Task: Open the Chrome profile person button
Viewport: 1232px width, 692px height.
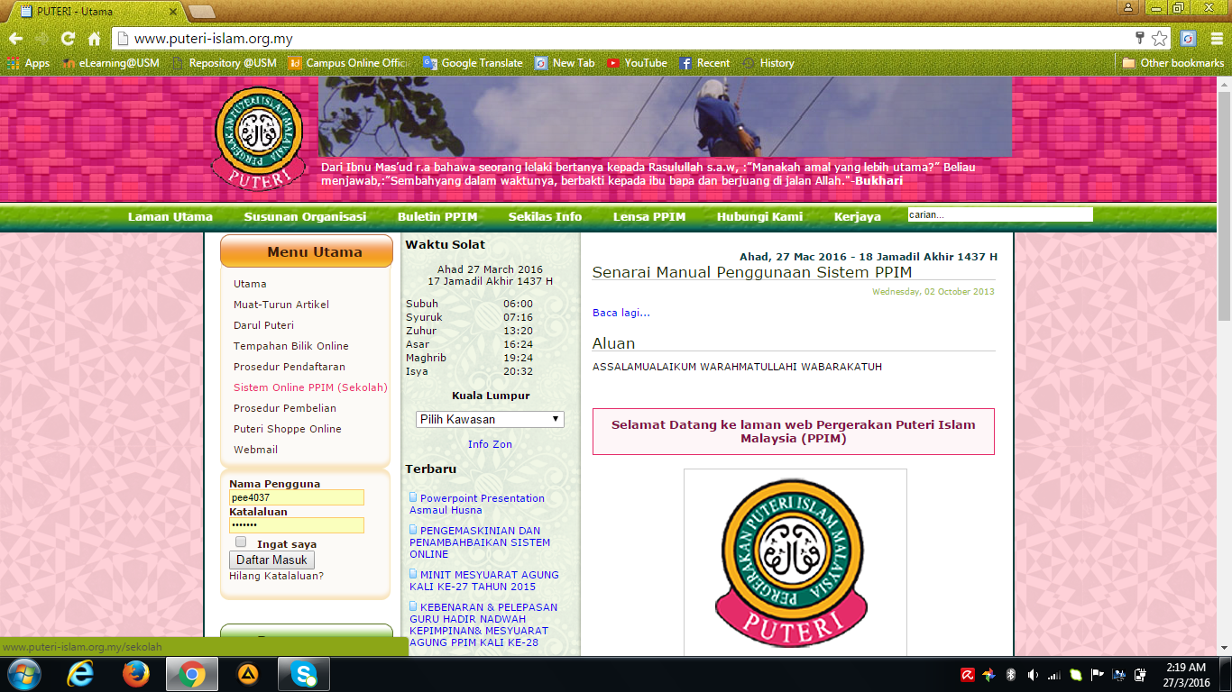Action: coord(1128,7)
